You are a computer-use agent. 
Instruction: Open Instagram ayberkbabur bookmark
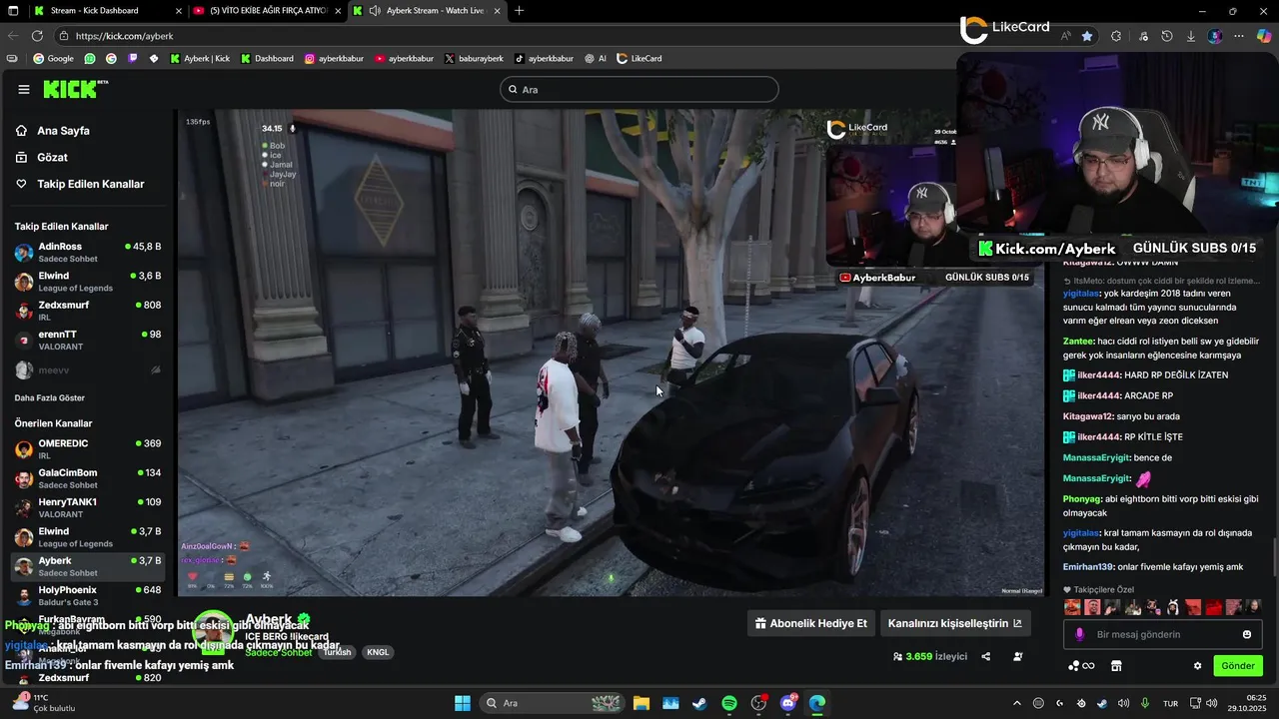334,58
